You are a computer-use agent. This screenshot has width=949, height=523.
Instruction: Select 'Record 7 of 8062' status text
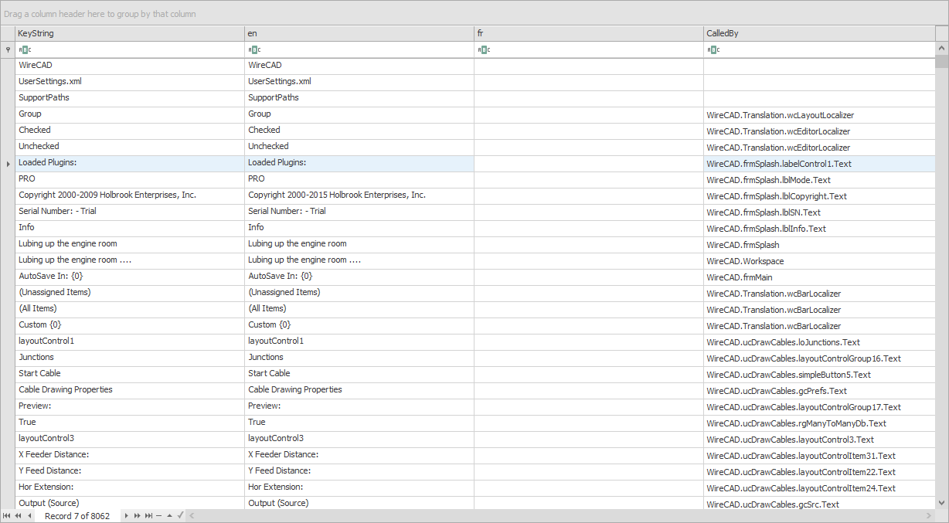point(77,516)
